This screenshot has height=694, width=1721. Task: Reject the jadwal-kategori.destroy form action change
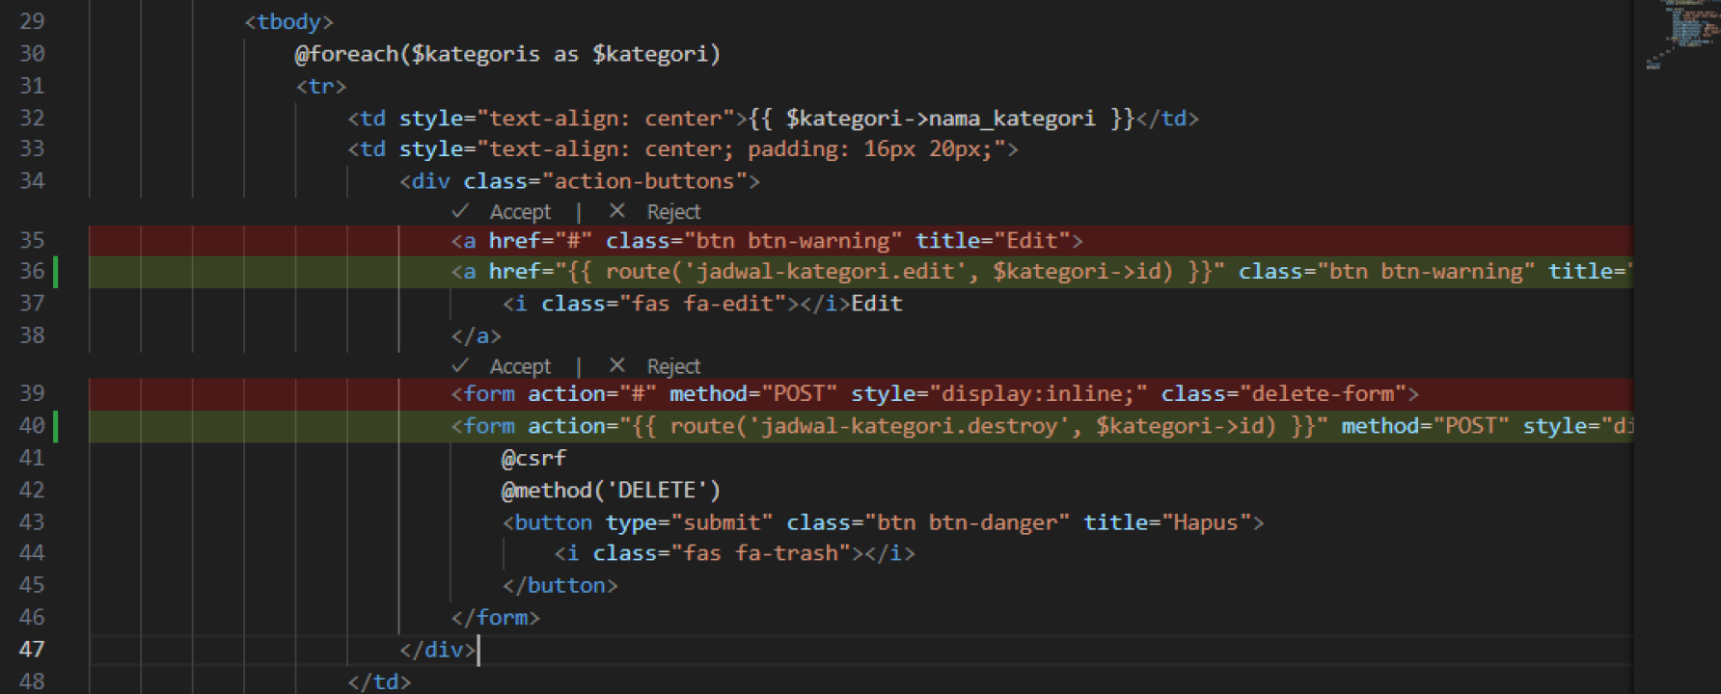673,367
